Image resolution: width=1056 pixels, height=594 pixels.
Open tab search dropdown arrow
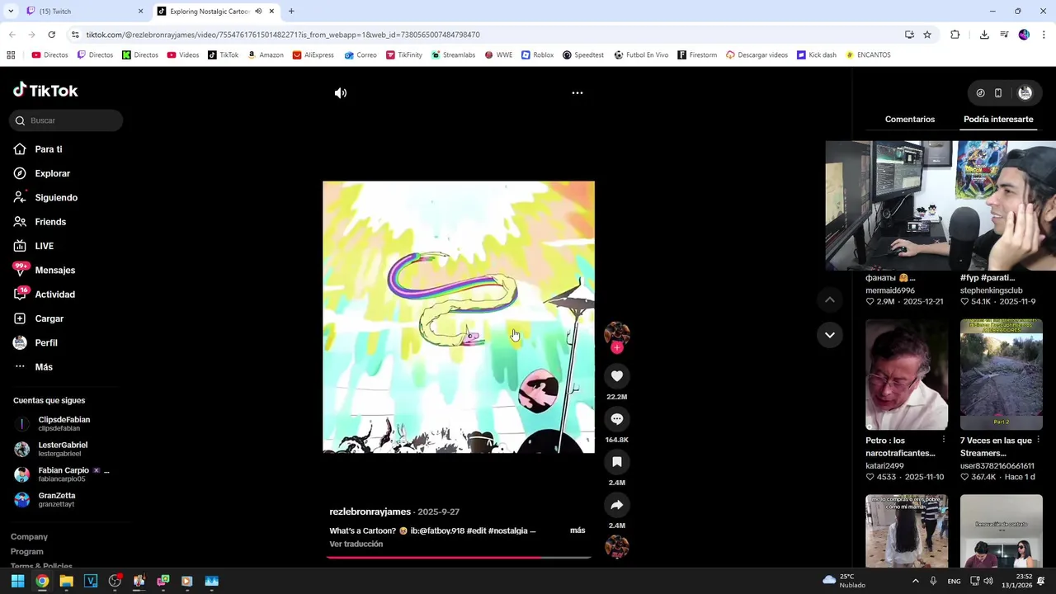11,12
